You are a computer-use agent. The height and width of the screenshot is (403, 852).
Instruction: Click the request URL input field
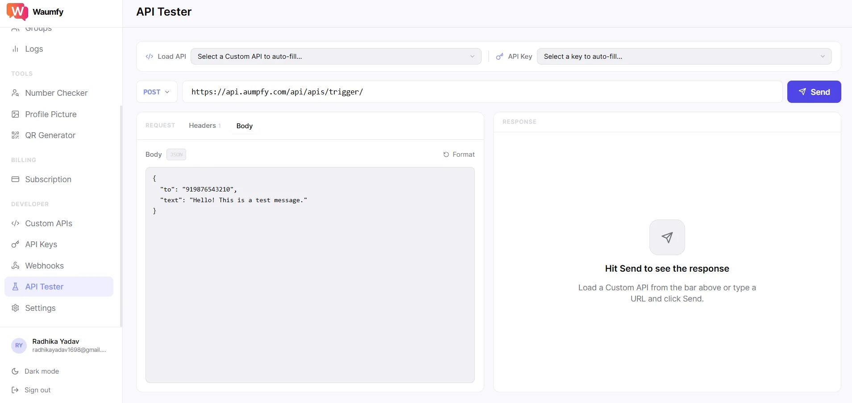pos(482,92)
